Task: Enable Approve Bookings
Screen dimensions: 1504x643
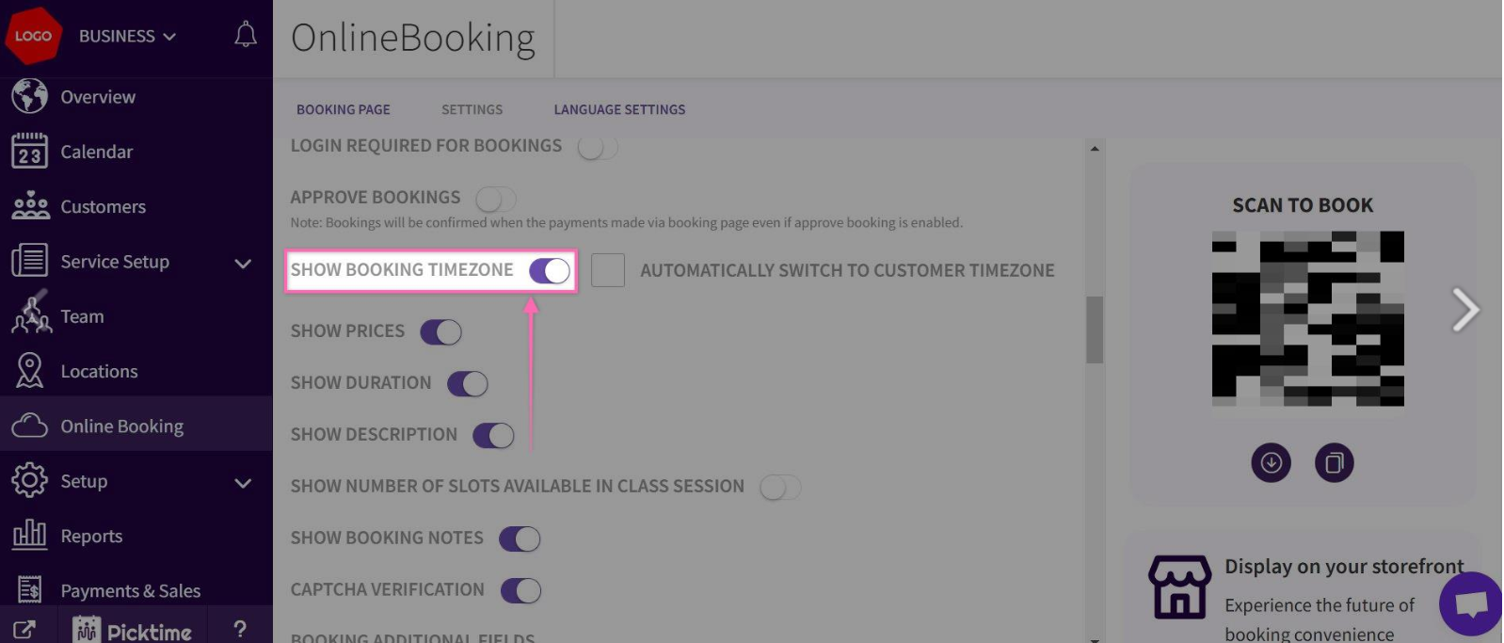Action: [x=496, y=199]
